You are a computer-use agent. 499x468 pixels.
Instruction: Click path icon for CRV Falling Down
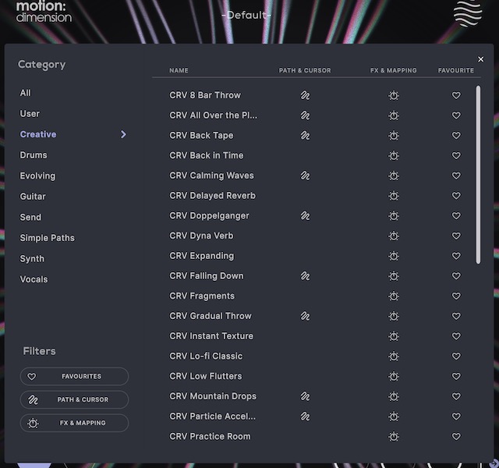click(305, 276)
